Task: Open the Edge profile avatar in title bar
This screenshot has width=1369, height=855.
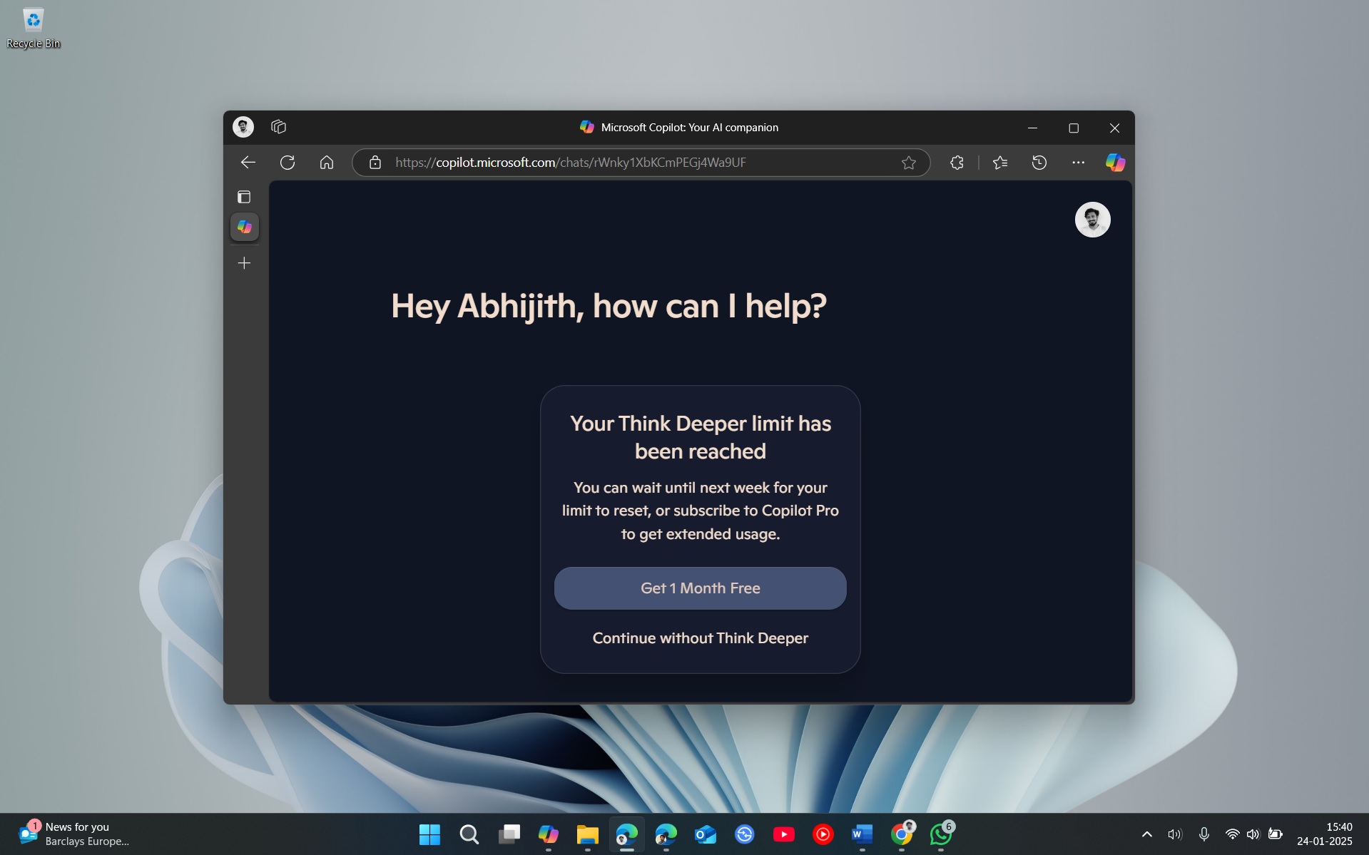Action: tap(243, 127)
